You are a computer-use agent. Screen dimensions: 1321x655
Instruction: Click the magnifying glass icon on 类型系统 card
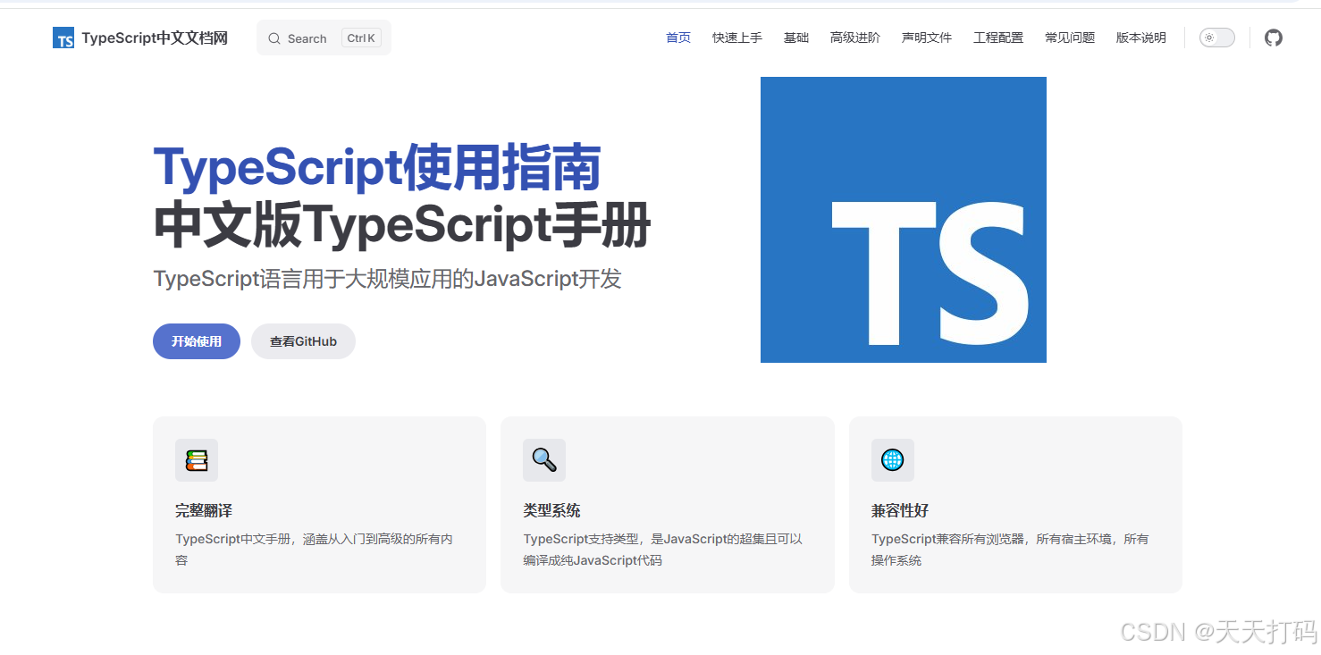tap(544, 460)
